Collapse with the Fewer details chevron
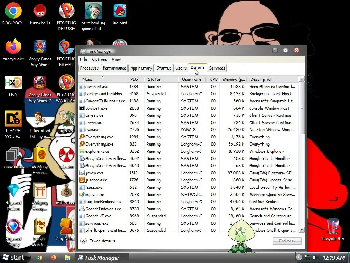Viewport: 350px width, 263px height. [83, 241]
